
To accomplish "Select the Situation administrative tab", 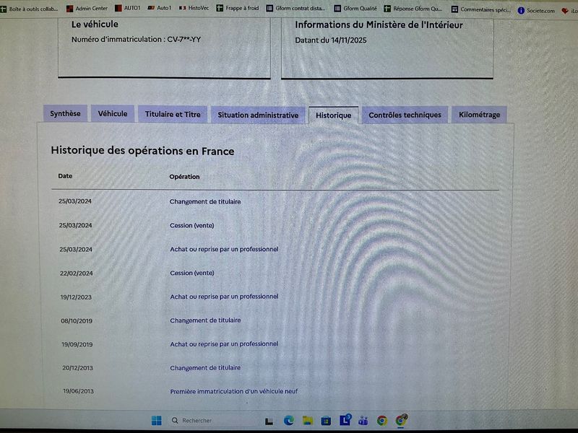I will coord(258,115).
